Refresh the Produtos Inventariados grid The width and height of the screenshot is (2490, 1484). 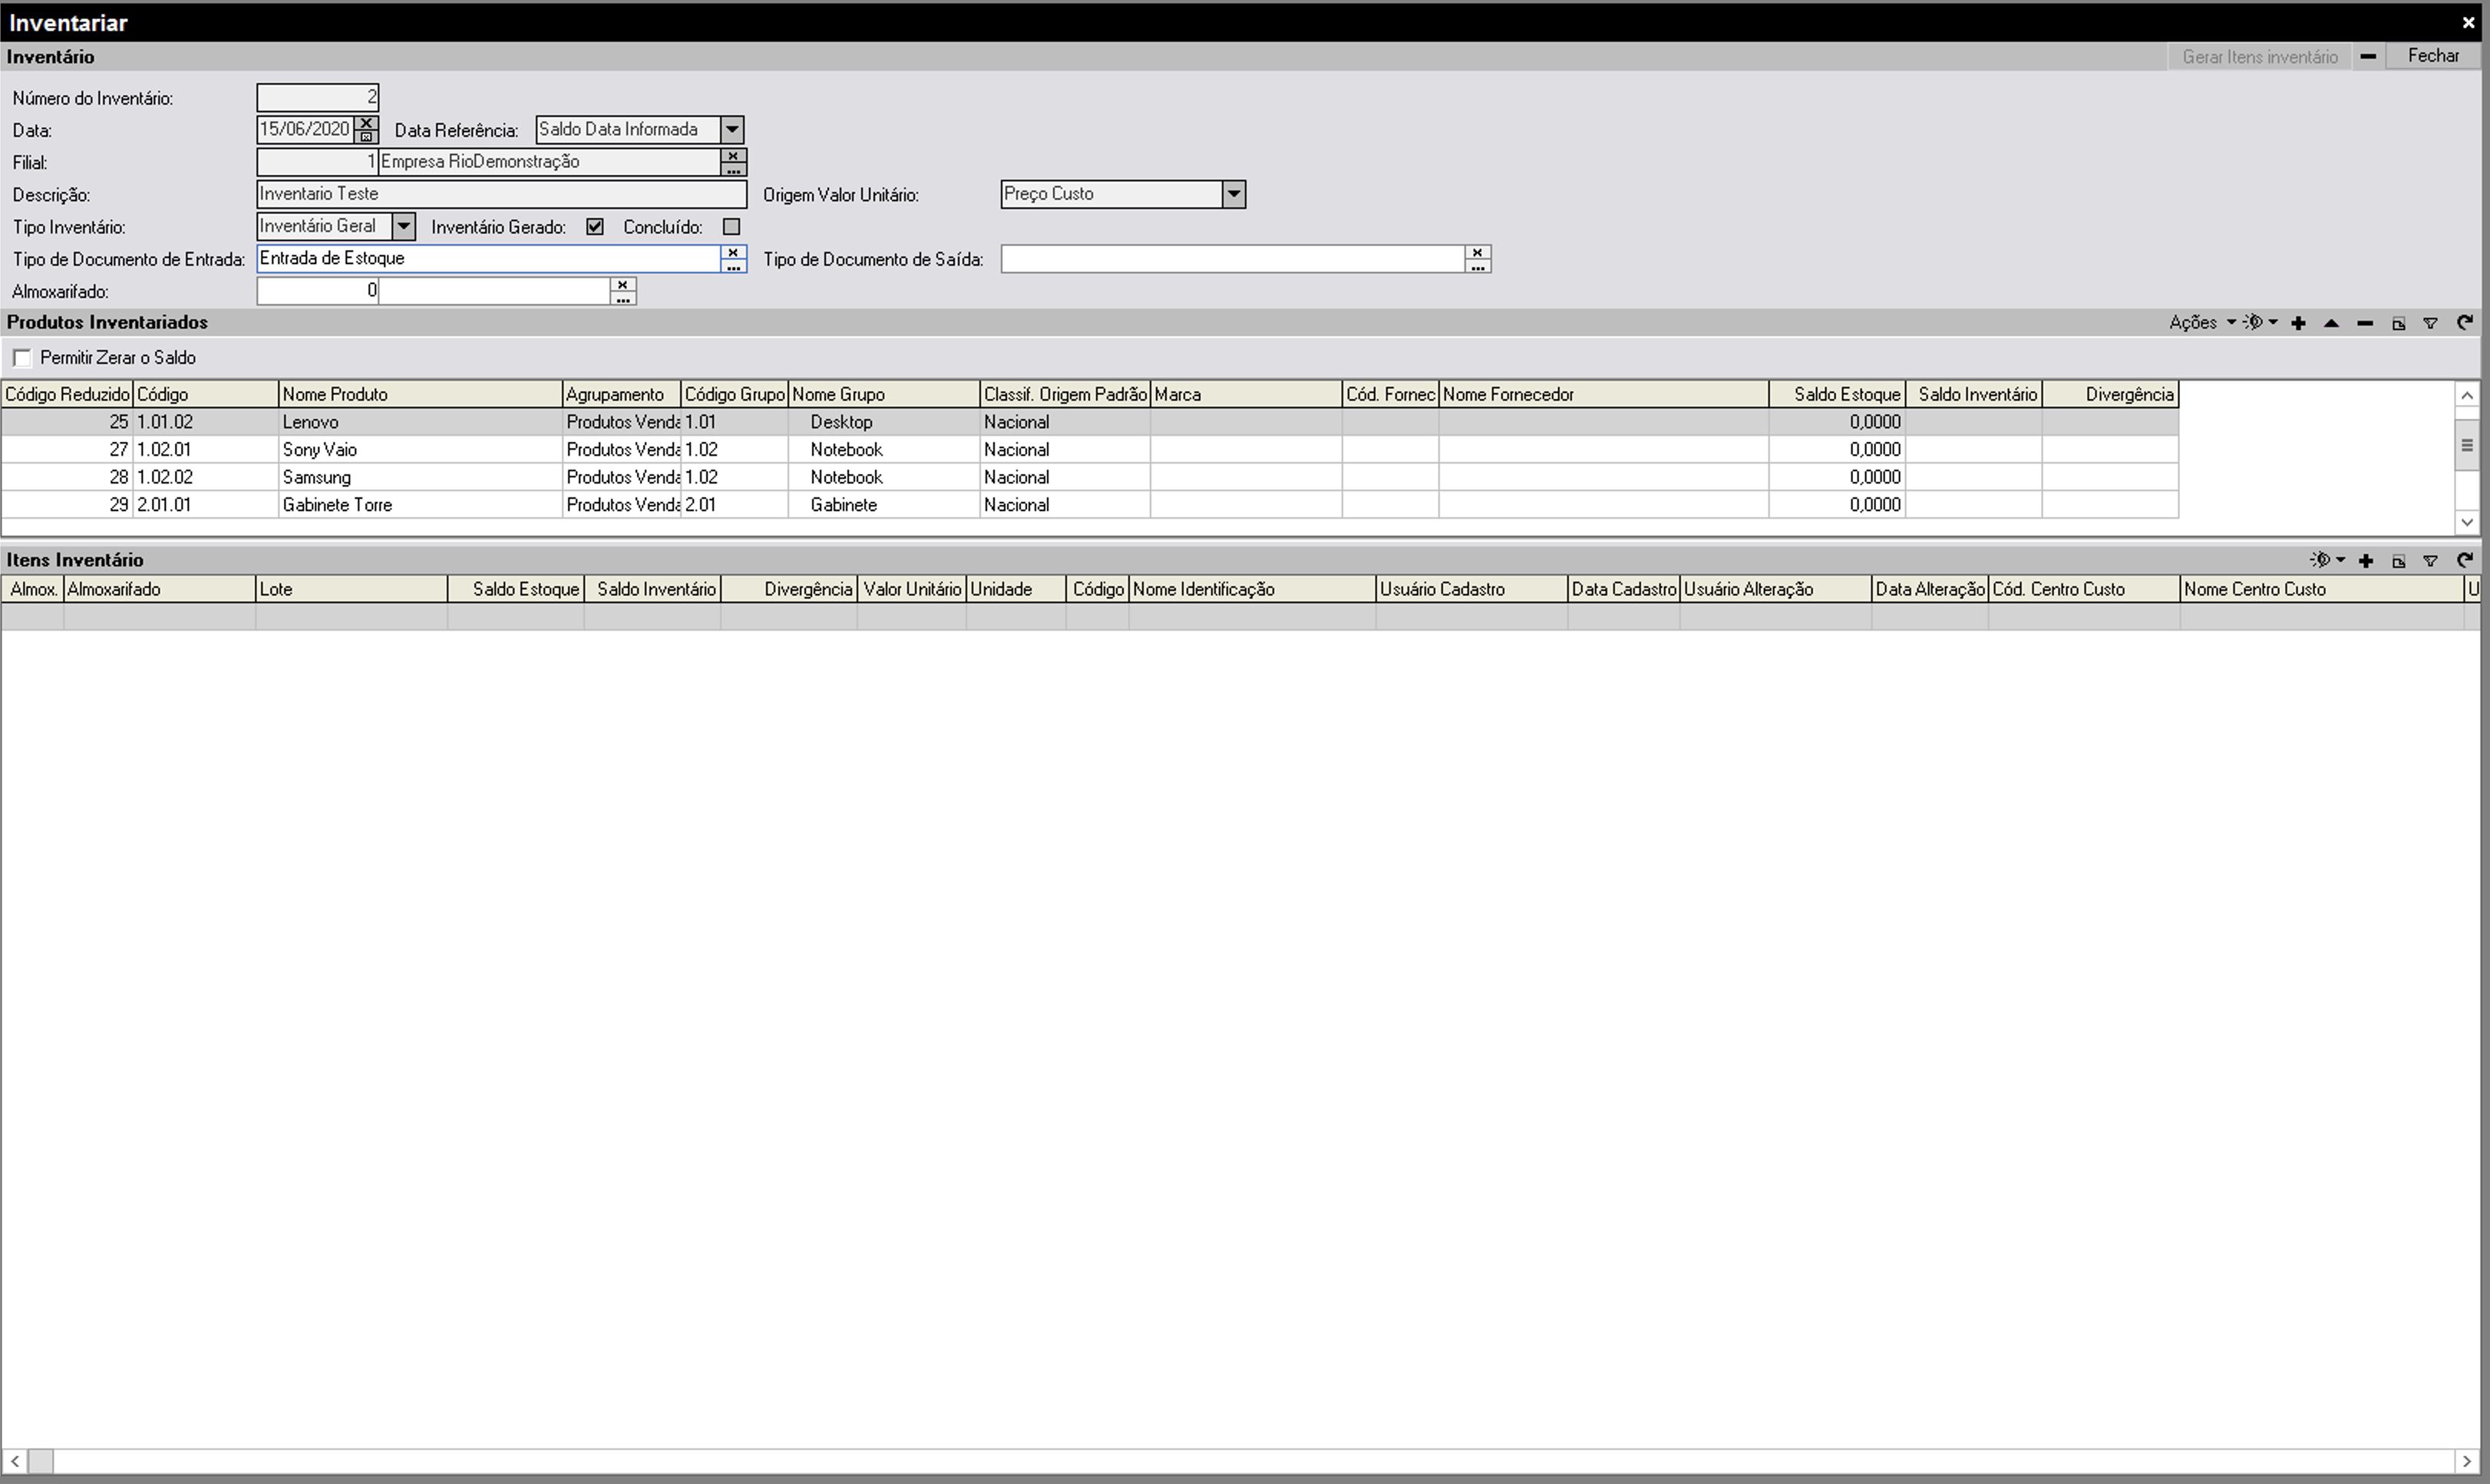[2464, 322]
